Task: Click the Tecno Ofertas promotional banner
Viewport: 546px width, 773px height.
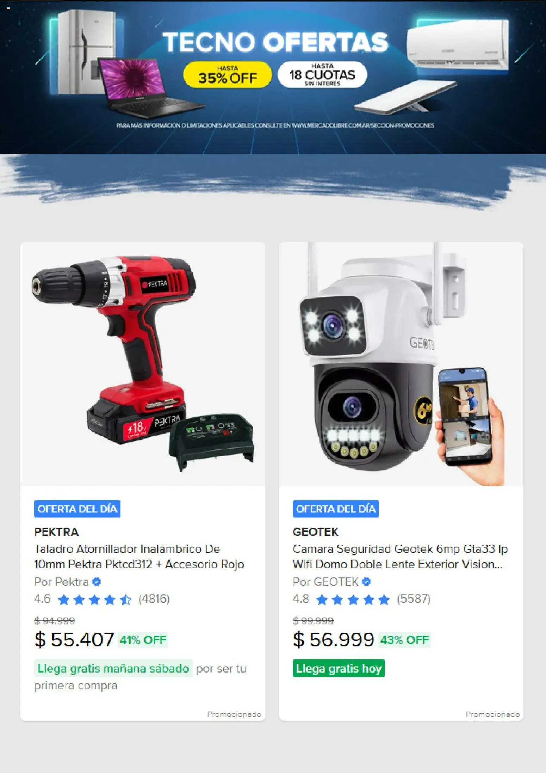Action: (x=273, y=77)
